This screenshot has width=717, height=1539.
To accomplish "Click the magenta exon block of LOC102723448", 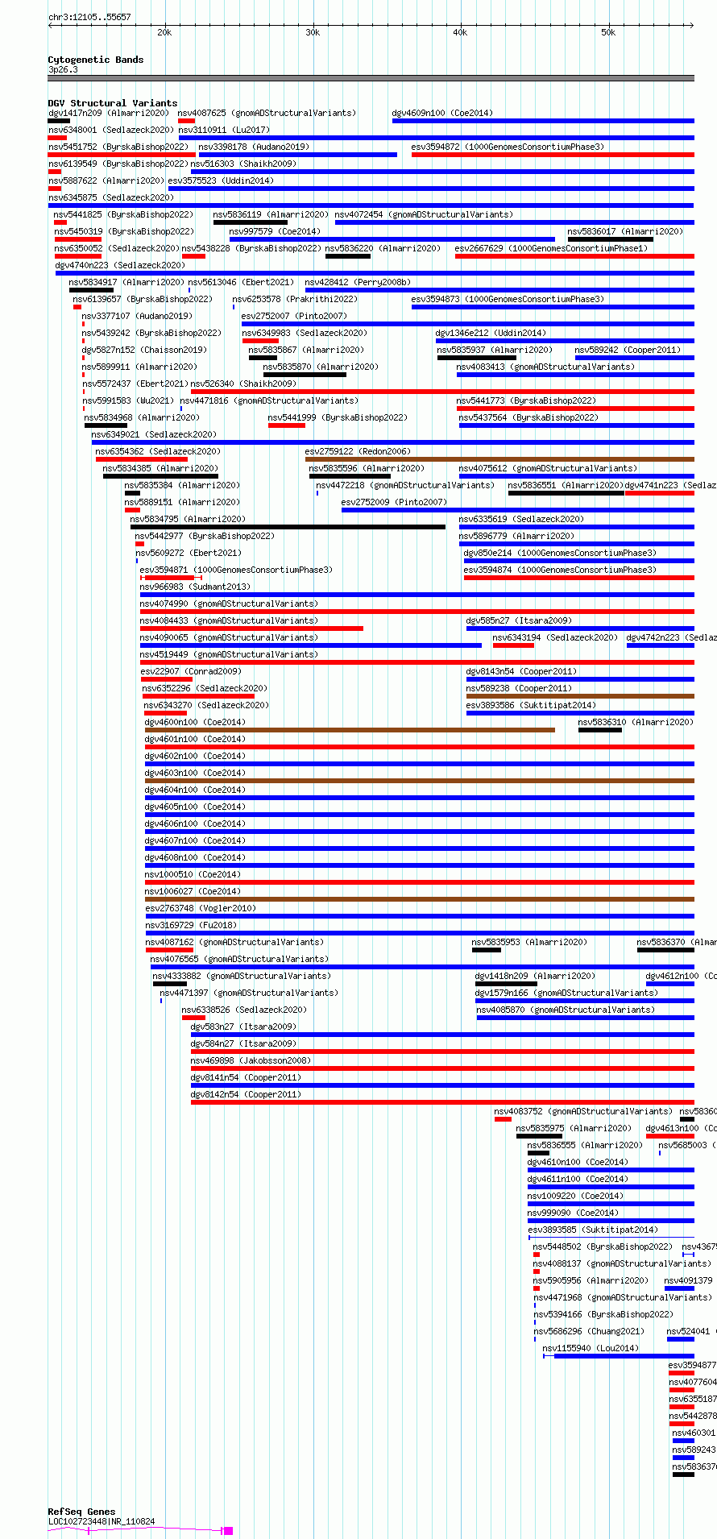I will (228, 1530).
